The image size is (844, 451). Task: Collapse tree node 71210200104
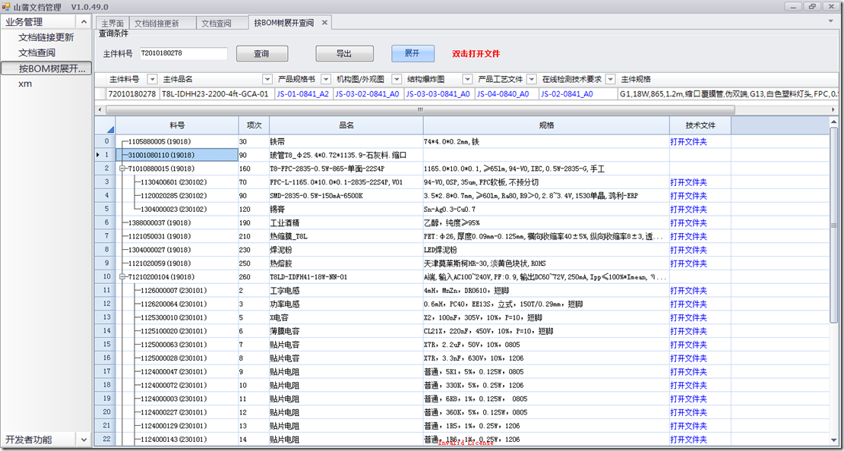coord(122,277)
